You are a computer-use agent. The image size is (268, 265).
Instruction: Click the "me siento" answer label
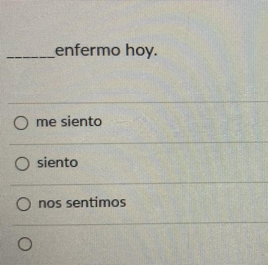(69, 122)
